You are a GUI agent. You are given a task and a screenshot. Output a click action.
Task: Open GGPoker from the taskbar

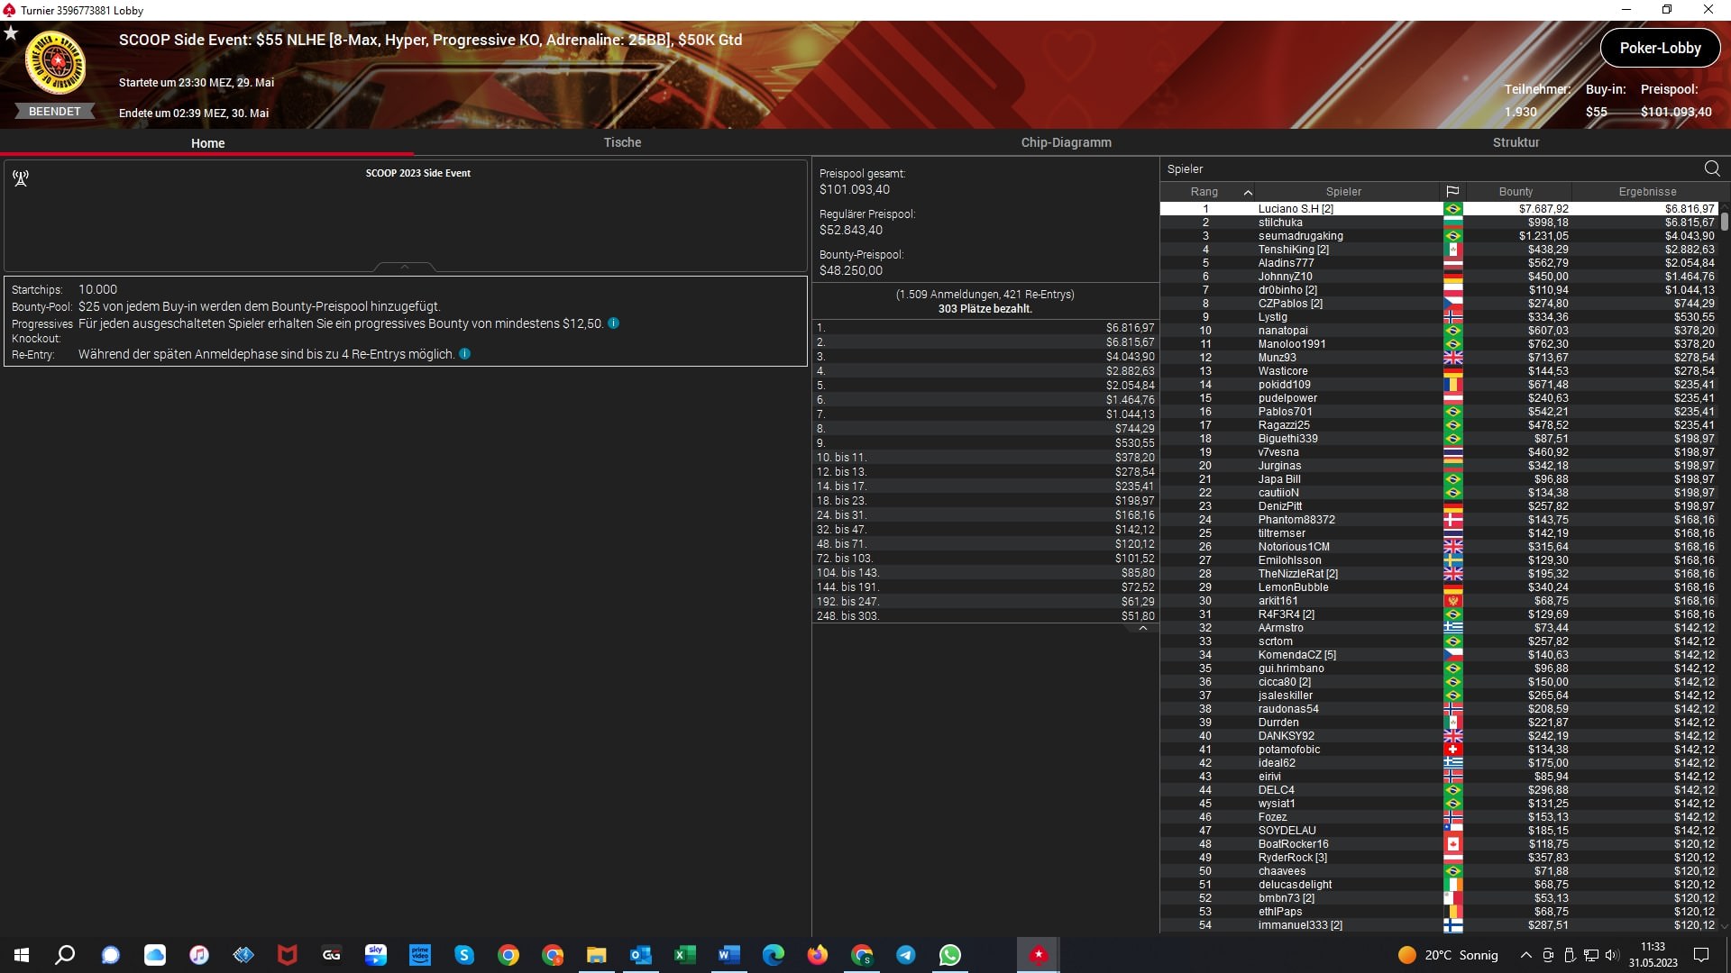pyautogui.click(x=332, y=955)
